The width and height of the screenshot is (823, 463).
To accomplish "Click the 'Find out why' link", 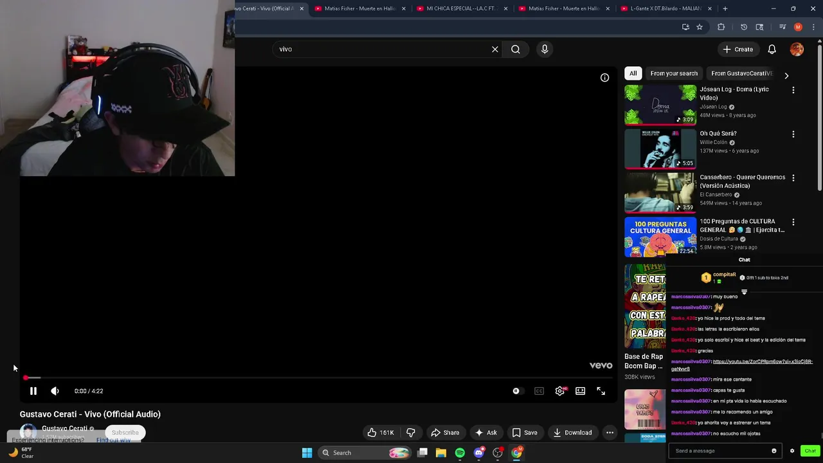I will [x=113, y=440].
